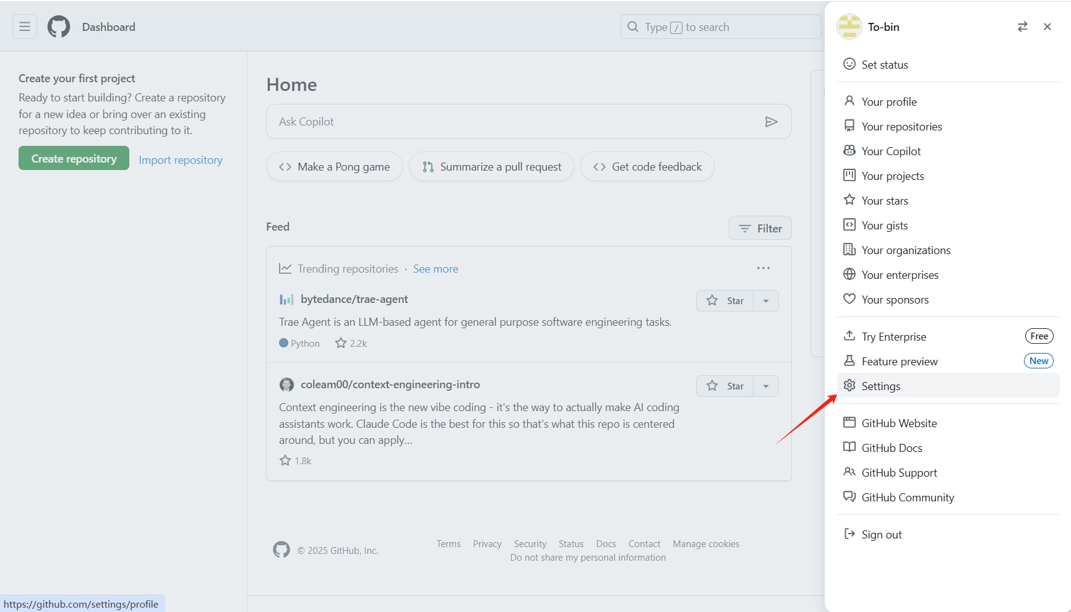Click Do not share my personal information
This screenshot has width=1071, height=612.
(x=588, y=558)
